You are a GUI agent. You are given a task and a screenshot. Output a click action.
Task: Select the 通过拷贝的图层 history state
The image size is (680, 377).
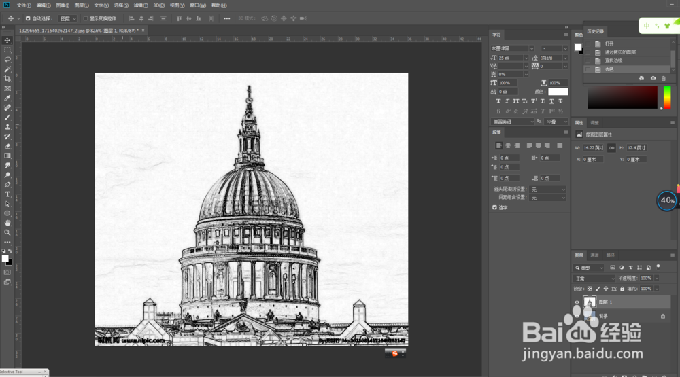[x=628, y=52]
